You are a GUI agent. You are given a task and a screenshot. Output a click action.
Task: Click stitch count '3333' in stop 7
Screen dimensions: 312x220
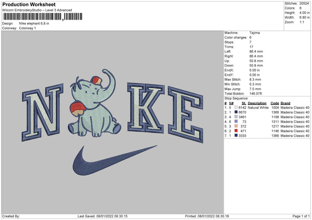tap(242, 135)
